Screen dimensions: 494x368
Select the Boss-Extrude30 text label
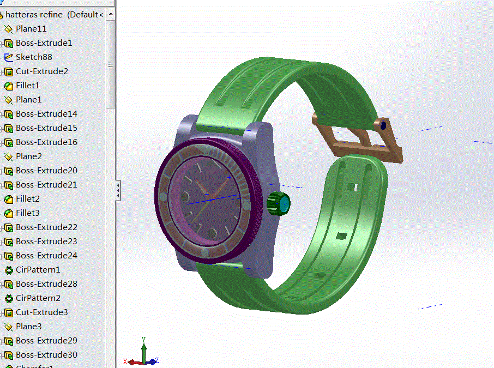pos(46,355)
